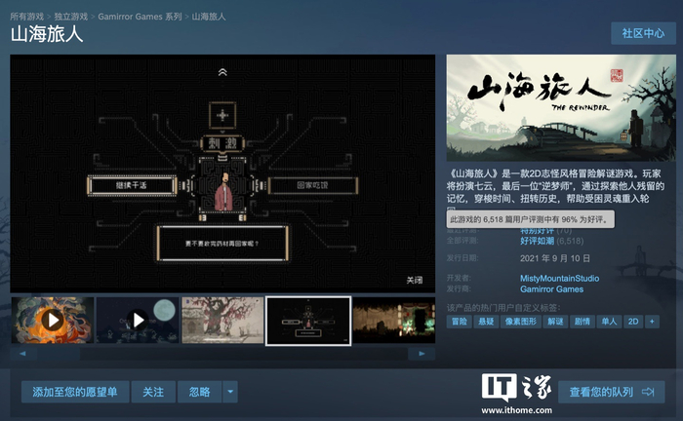Click the plus icon to add tags
The image size is (683, 421).
click(x=652, y=322)
